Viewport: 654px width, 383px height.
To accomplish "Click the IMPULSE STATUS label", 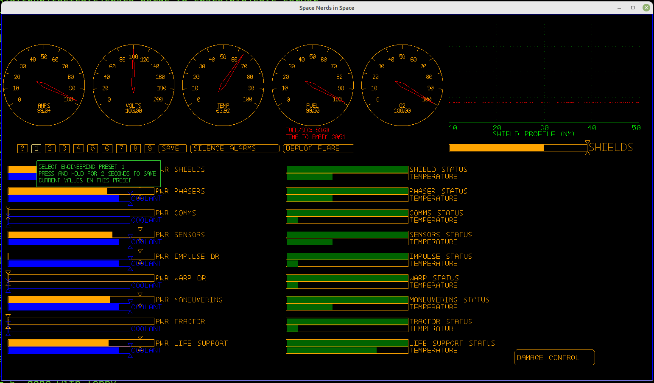I will pyautogui.click(x=441, y=256).
